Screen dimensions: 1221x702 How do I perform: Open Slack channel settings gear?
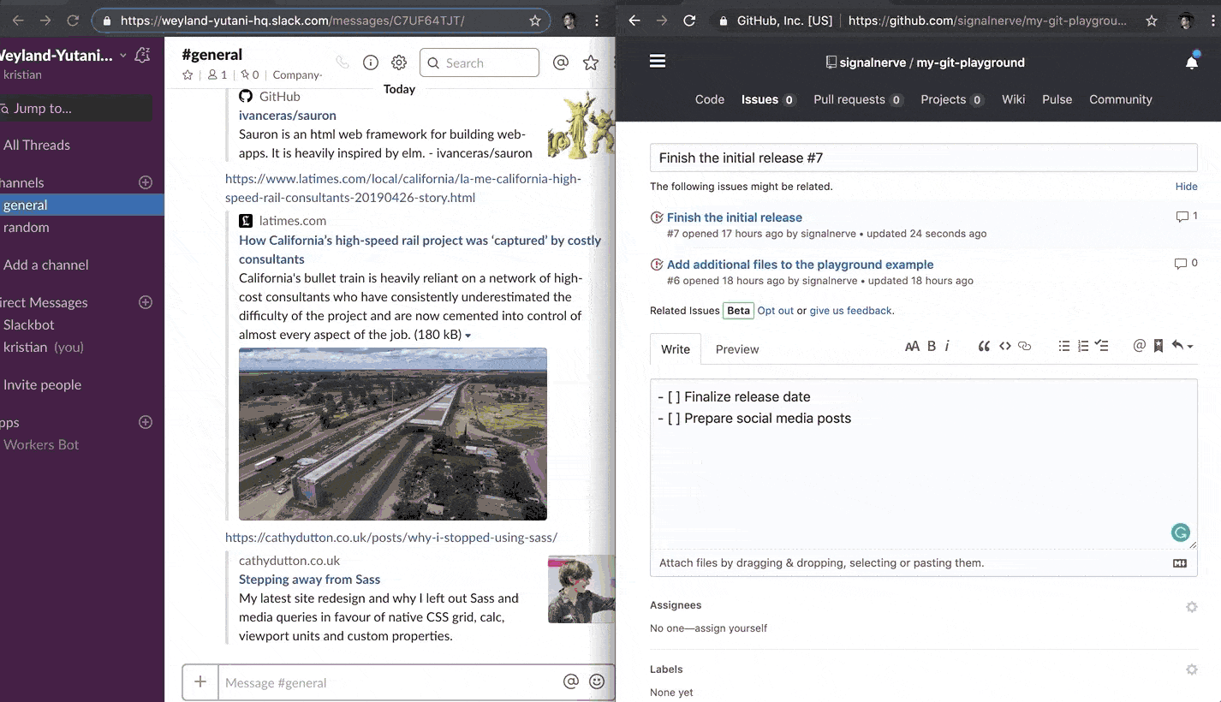[399, 62]
